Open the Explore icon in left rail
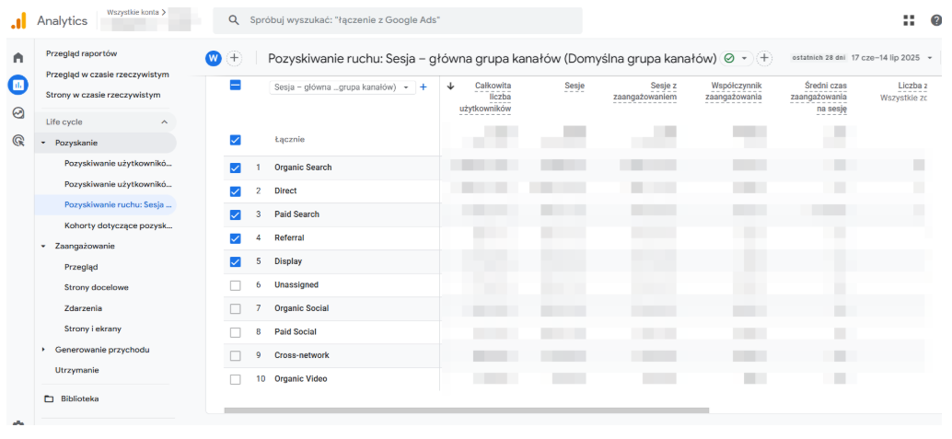This screenshot has width=952, height=439. [x=18, y=113]
